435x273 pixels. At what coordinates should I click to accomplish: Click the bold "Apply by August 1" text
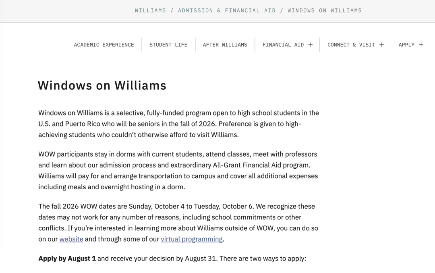pos(67,259)
